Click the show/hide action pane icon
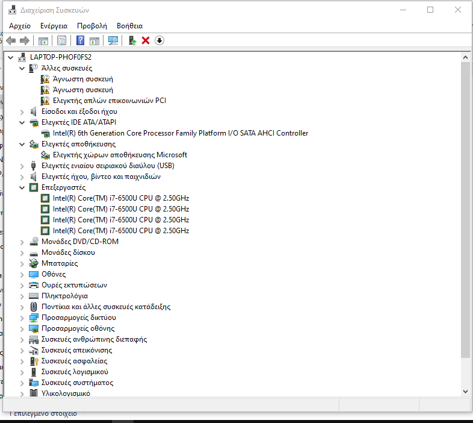The image size is (473, 423). (x=94, y=40)
